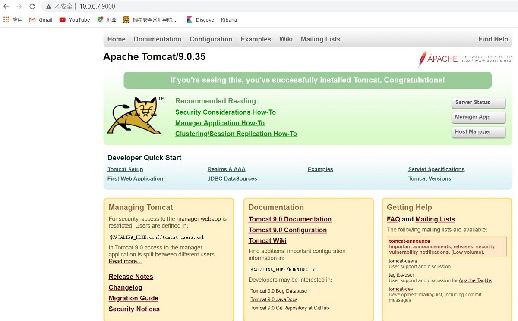518x321 pixels.
Task: Open the FAQ link
Action: tap(393, 219)
